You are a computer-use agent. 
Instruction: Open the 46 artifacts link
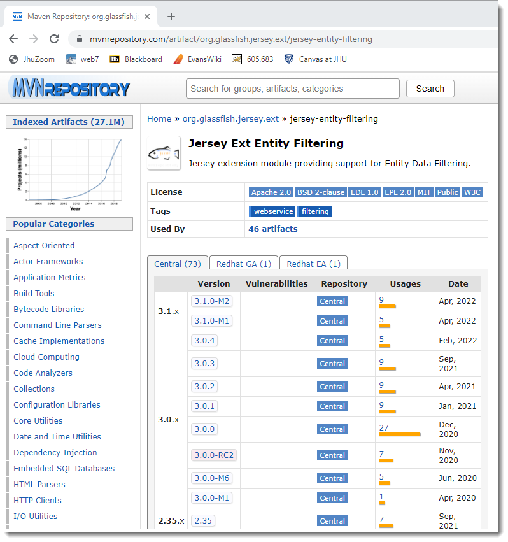(x=273, y=229)
